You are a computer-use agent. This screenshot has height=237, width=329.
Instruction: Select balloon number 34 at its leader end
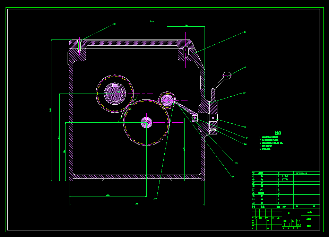pyautogui.click(x=233, y=177)
